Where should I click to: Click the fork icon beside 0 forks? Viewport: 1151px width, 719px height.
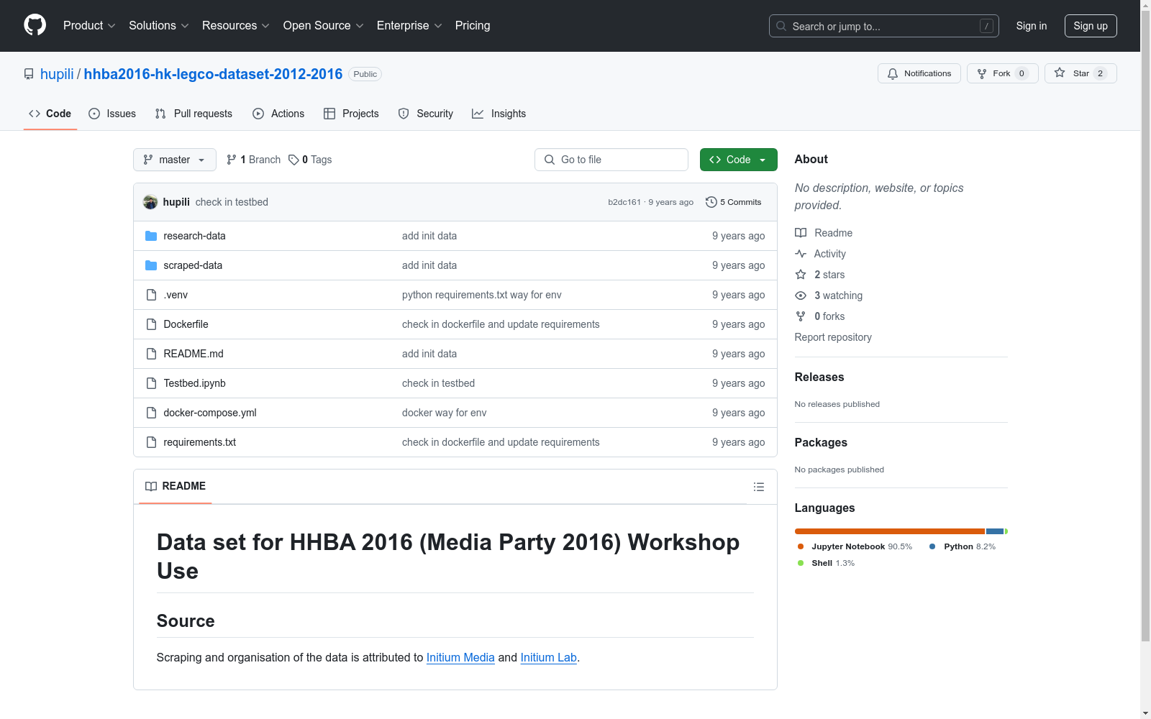[x=801, y=316]
